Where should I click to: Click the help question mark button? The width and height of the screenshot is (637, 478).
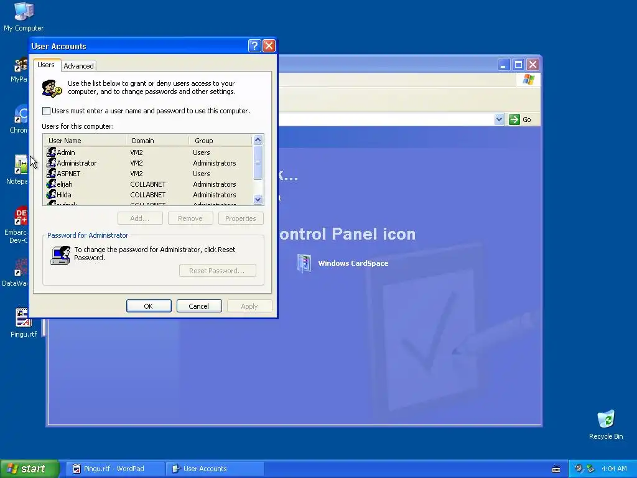(x=254, y=45)
